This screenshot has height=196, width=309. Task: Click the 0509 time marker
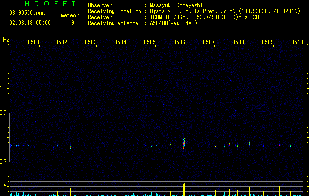tap(268, 42)
